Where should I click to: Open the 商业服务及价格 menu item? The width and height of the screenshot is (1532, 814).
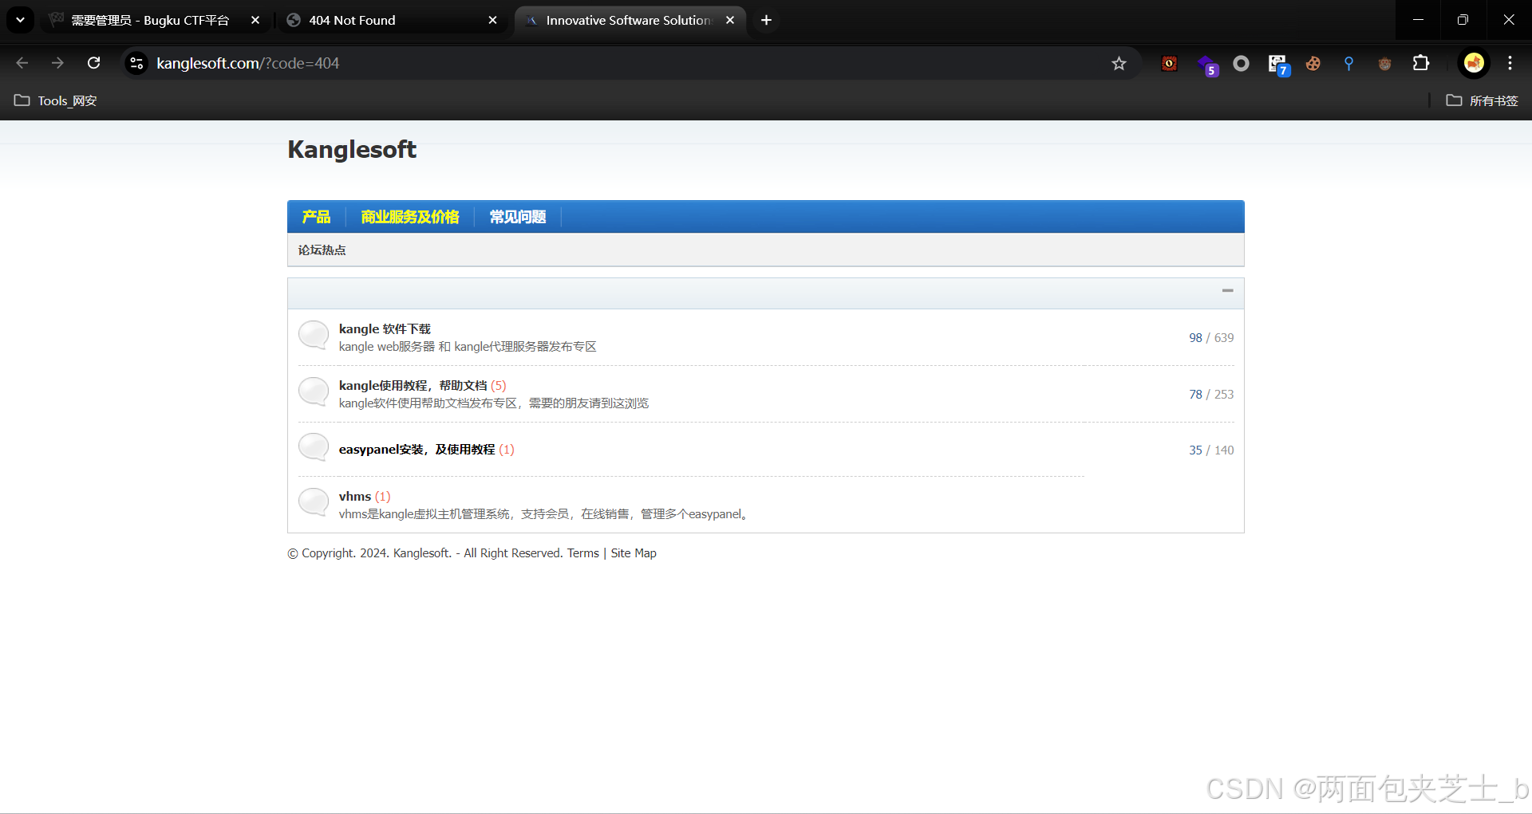pyautogui.click(x=410, y=217)
